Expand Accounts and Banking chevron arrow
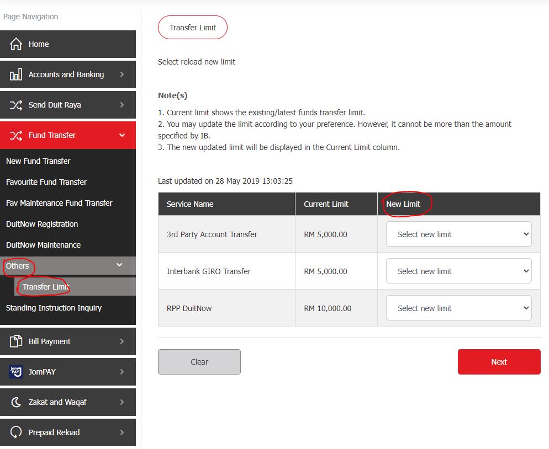The image size is (549, 449). click(122, 74)
